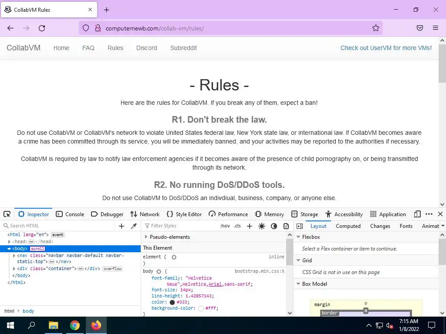Image resolution: width=446 pixels, height=334 pixels.
Task: Switch to the Computed sidebar tab
Action: pos(348,226)
